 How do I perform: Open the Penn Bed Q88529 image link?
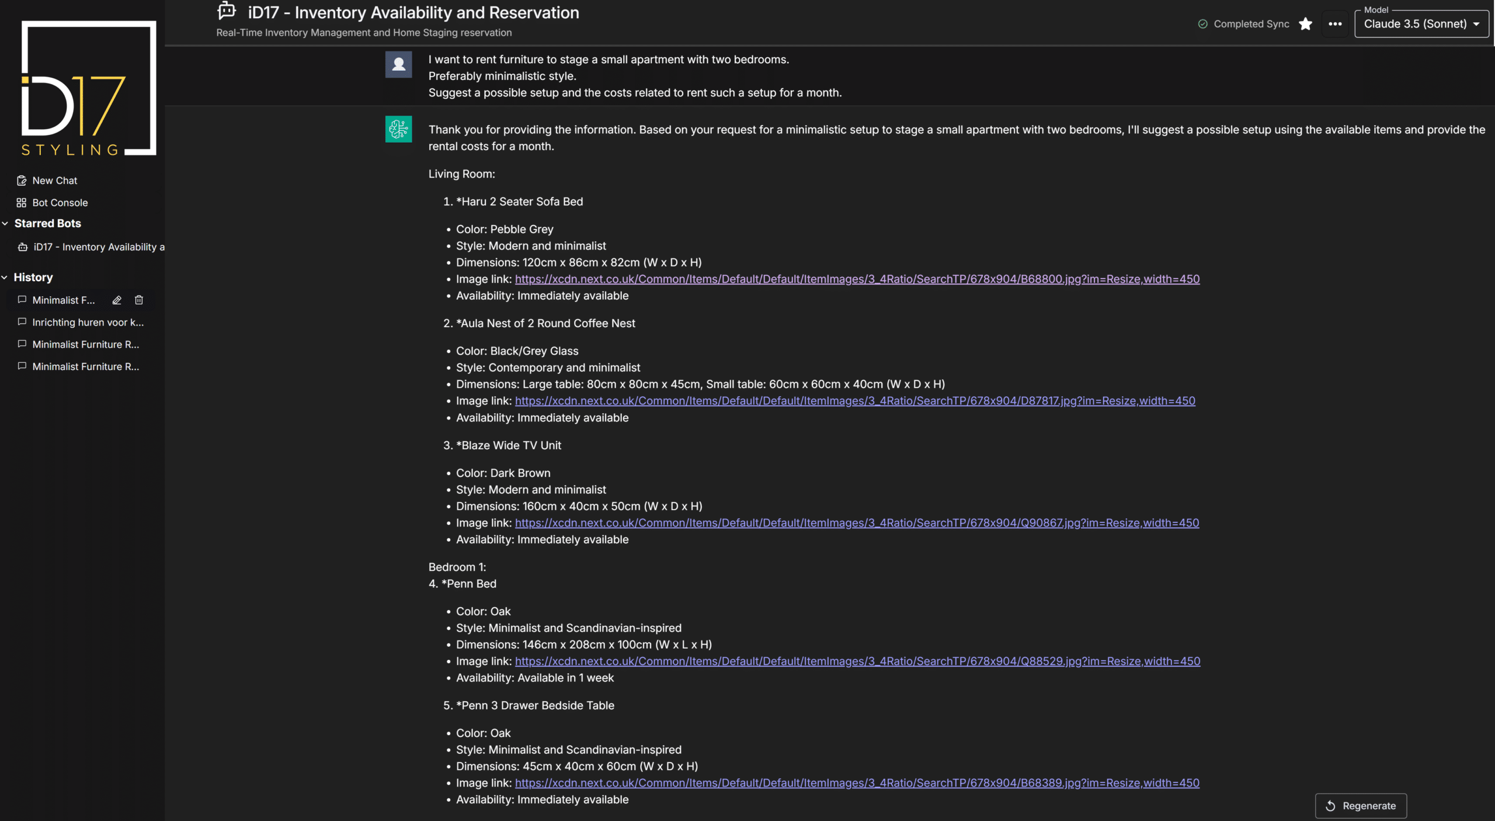(x=857, y=661)
